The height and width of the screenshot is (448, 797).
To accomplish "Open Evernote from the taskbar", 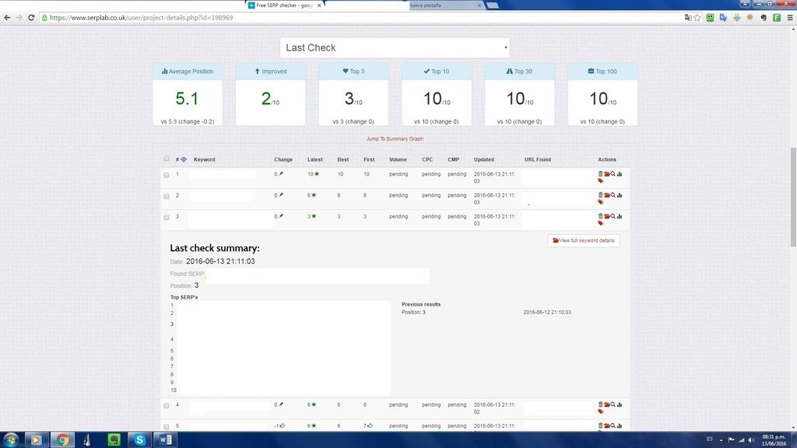I will coord(114,439).
